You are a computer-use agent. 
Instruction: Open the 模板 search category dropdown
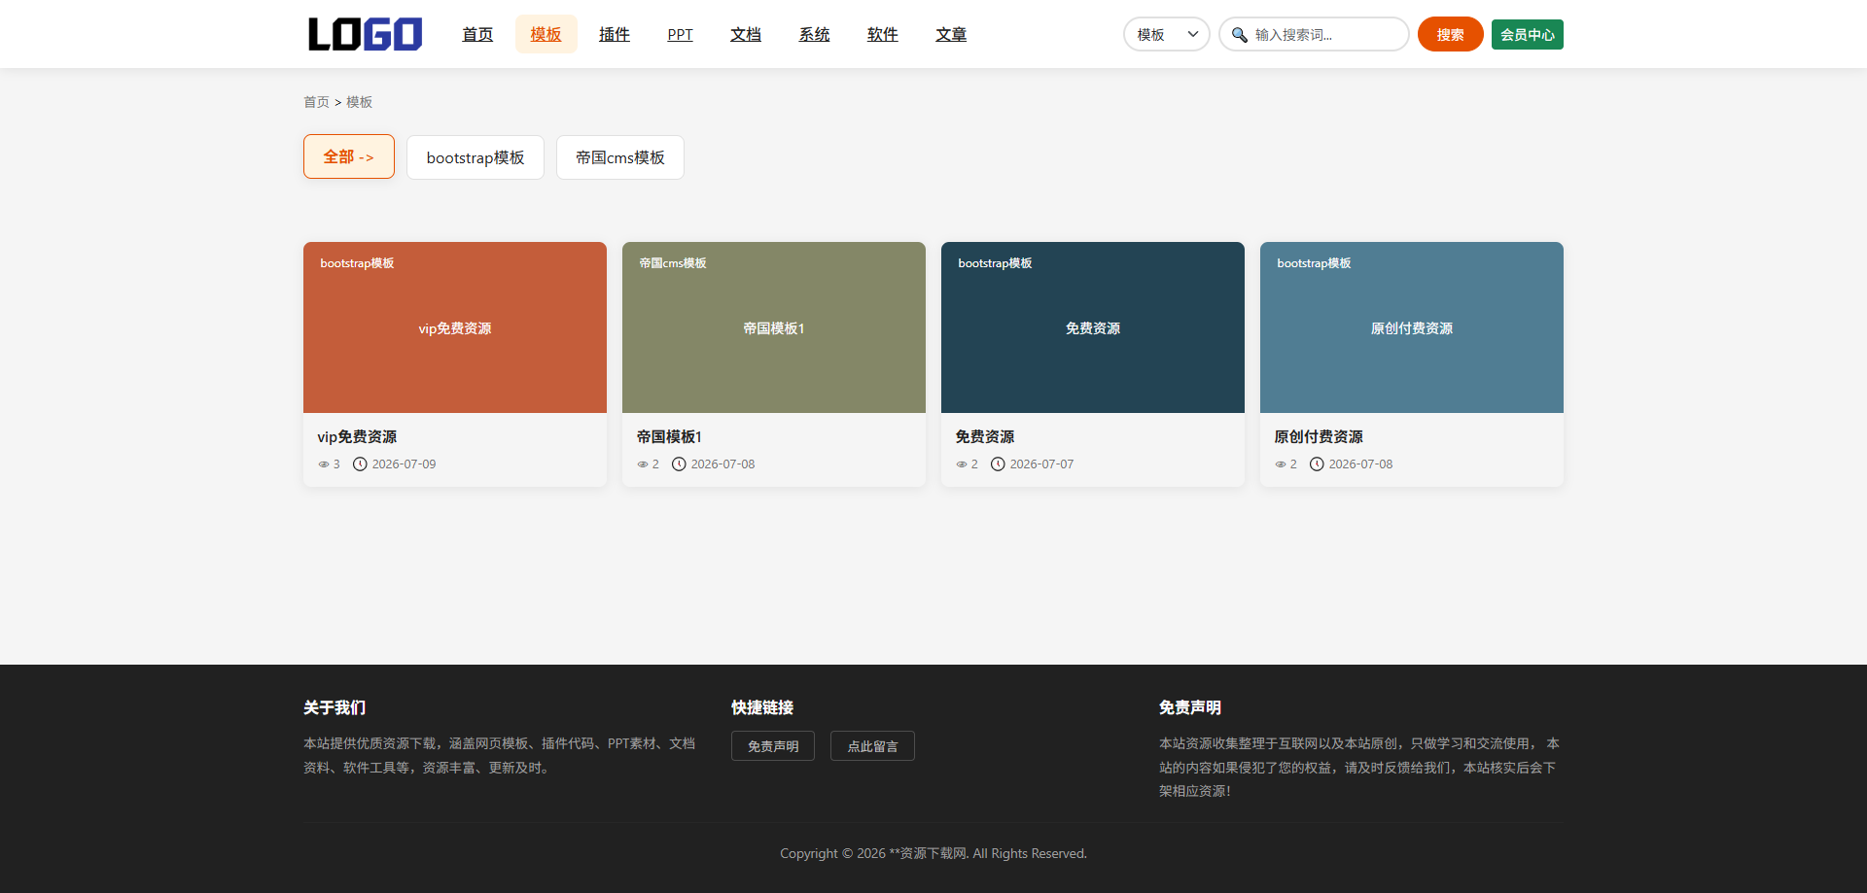[x=1167, y=34]
